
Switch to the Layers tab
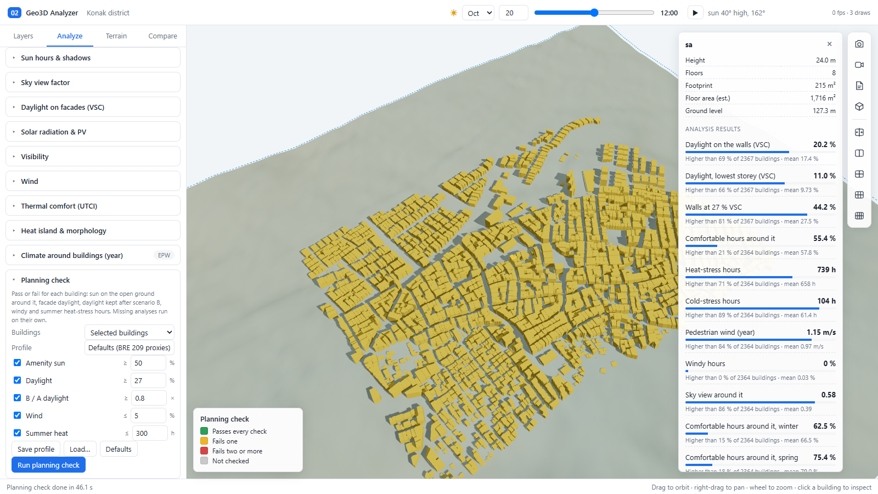click(x=23, y=36)
